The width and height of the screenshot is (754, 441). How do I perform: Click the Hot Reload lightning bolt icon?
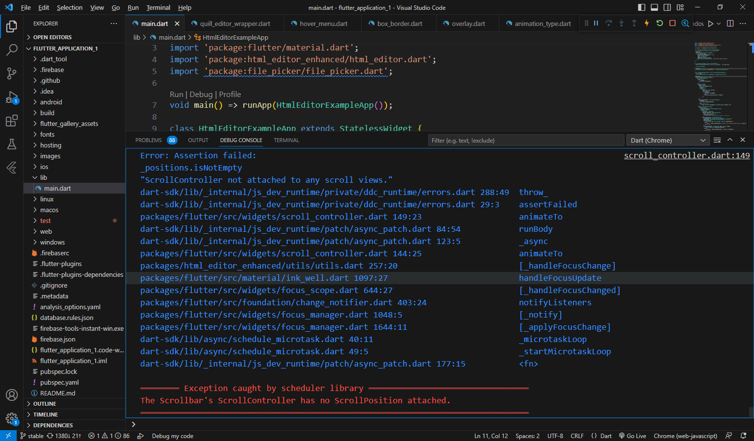click(x=647, y=23)
